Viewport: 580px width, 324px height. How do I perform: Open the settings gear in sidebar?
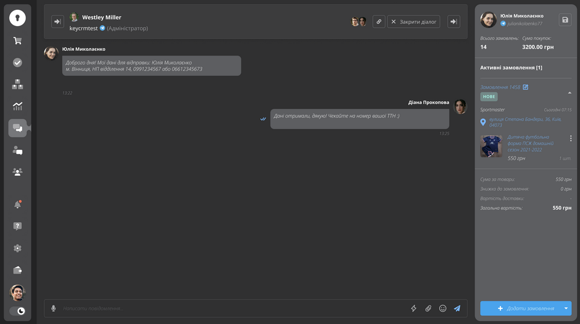tap(17, 248)
